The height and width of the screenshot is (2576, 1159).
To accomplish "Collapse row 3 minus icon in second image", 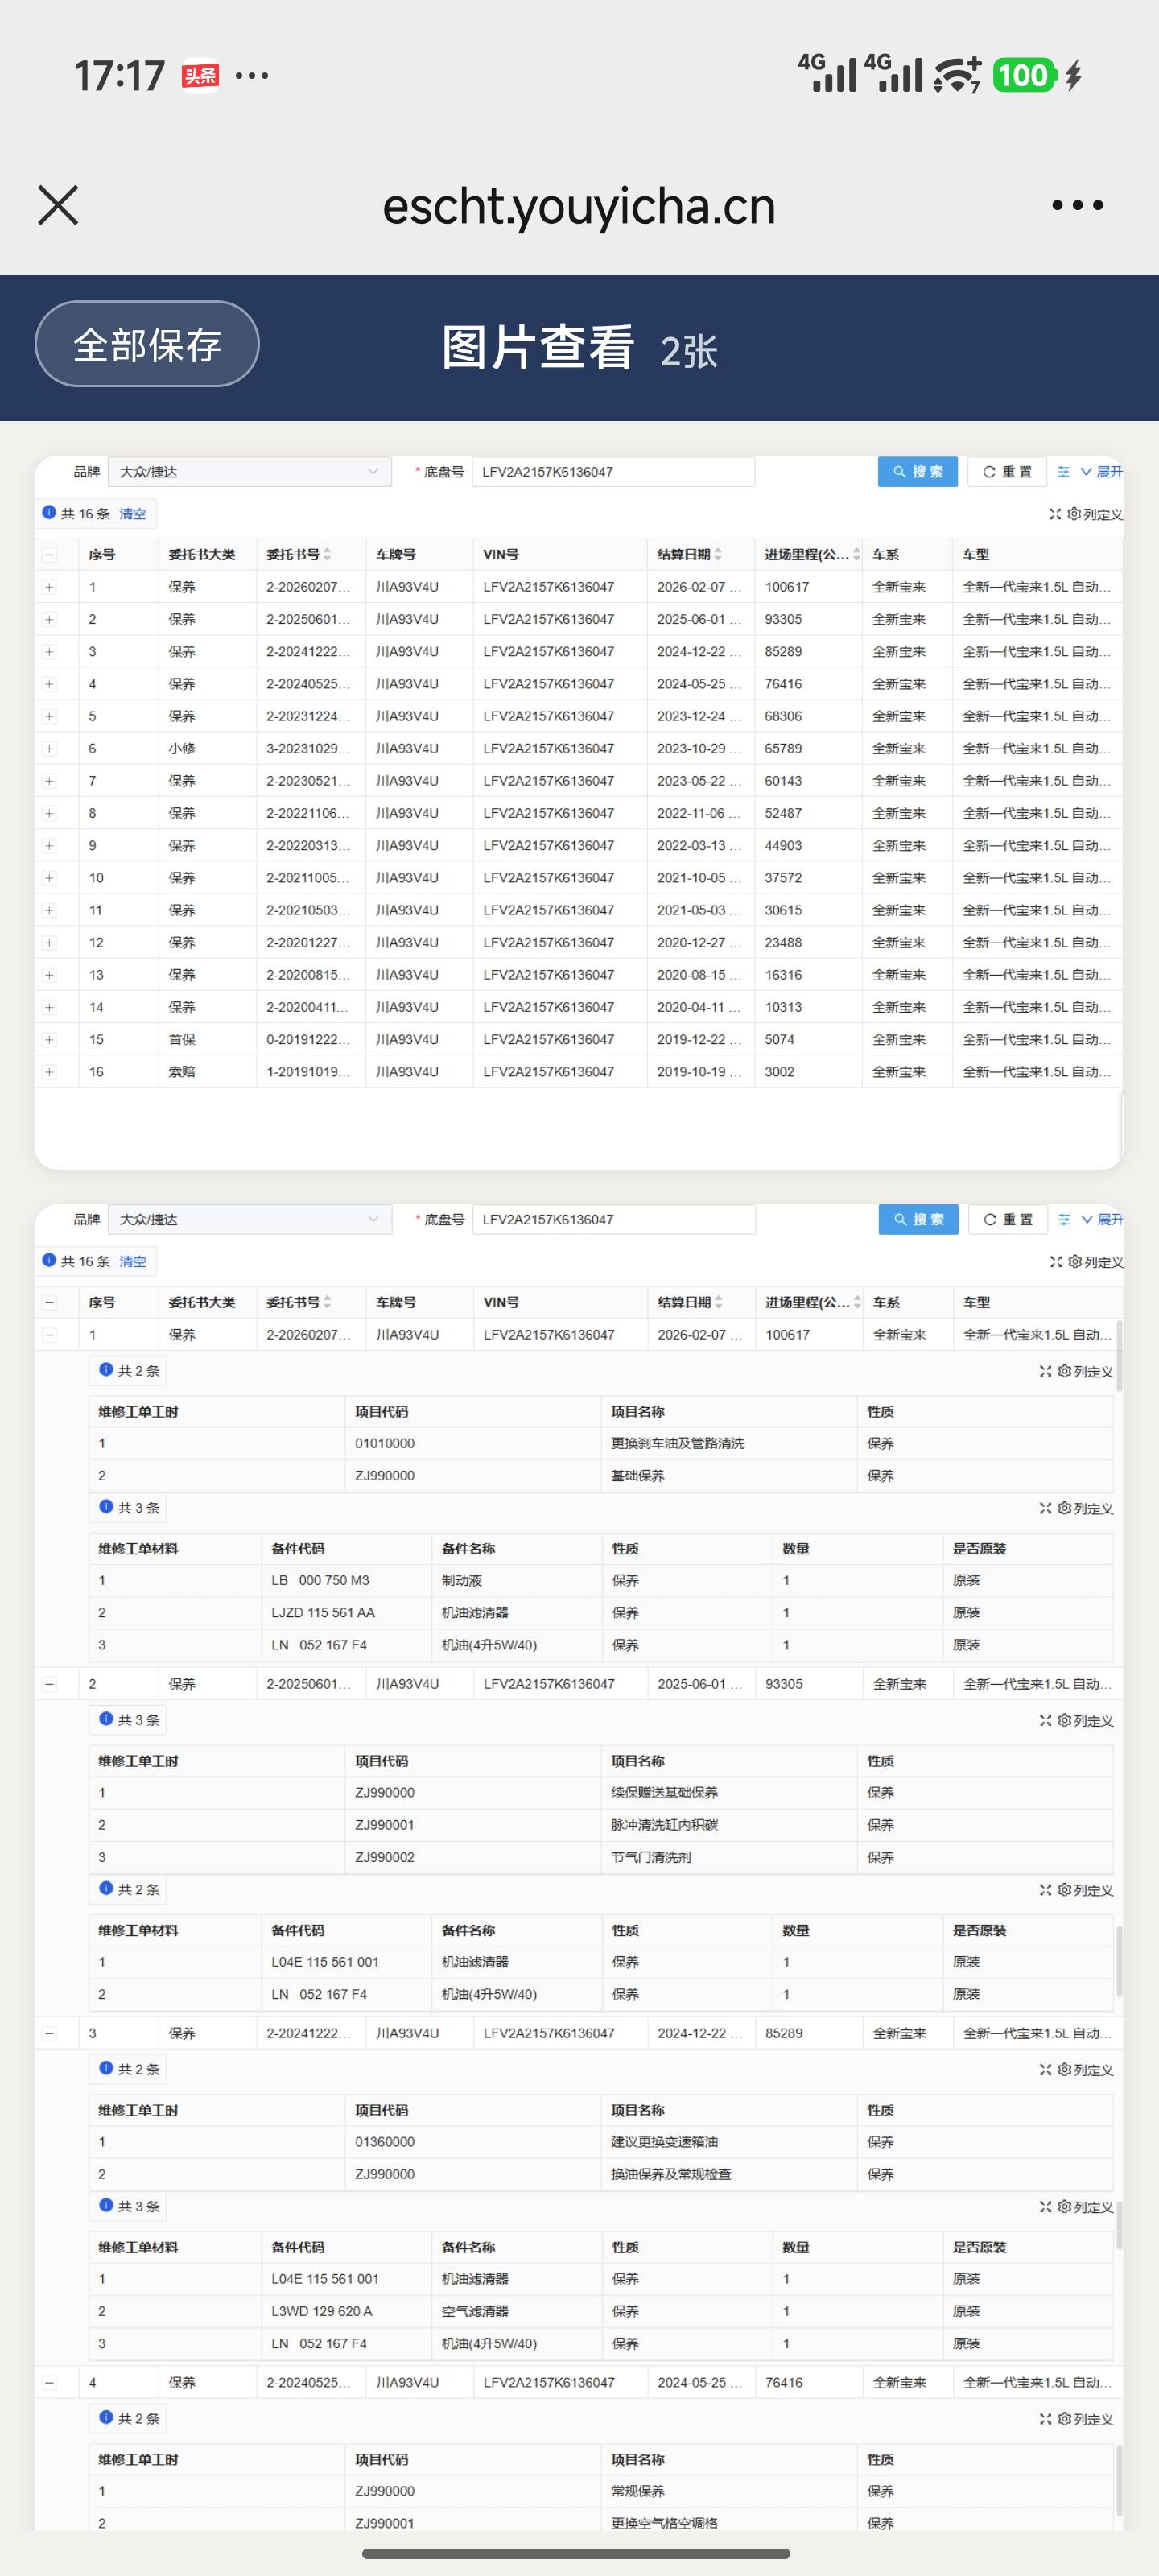I will (x=49, y=2033).
